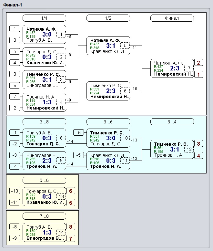
Task: Select the "3...6" round header
Action: [x=108, y=122]
